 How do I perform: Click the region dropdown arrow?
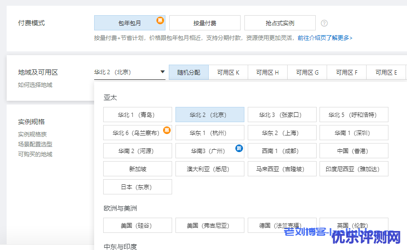click(162, 72)
